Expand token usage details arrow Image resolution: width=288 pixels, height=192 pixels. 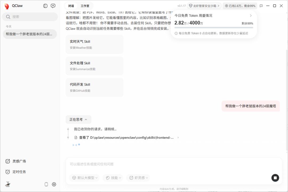(x=251, y=16)
